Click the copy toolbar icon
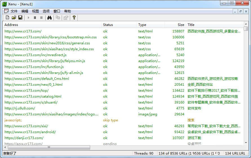This screenshot has height=158, width=251. coord(58,18)
